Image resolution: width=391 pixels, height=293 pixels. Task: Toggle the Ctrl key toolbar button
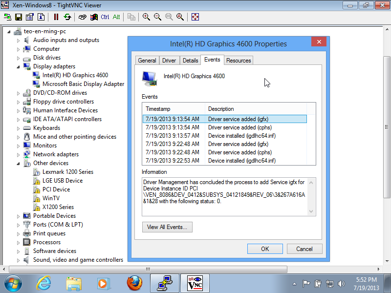[105, 17]
